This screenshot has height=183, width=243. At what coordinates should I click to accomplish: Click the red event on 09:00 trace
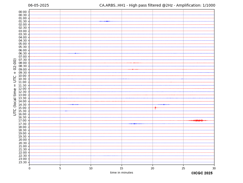coord(133,69)
